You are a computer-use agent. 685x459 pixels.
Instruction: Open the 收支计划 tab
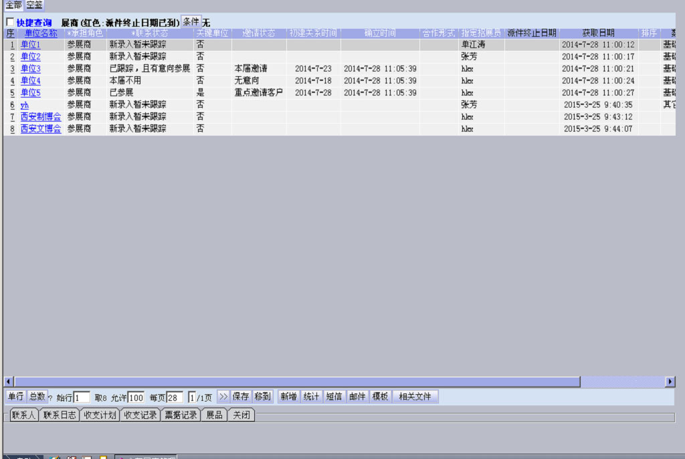tap(100, 415)
